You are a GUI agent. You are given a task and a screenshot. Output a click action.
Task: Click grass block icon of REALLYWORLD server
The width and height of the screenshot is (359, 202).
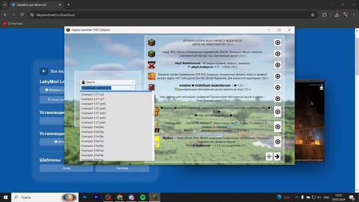click(x=151, y=43)
